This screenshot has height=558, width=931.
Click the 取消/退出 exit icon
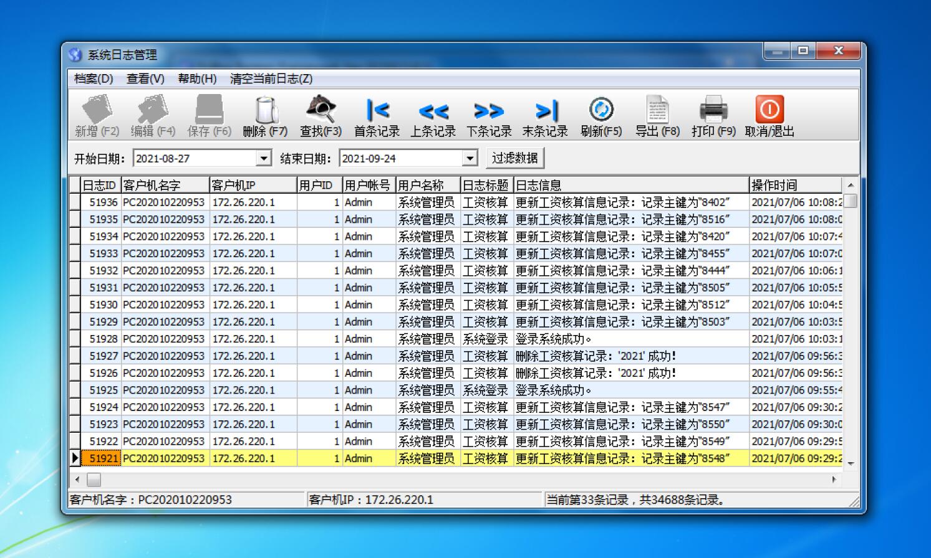tap(769, 110)
